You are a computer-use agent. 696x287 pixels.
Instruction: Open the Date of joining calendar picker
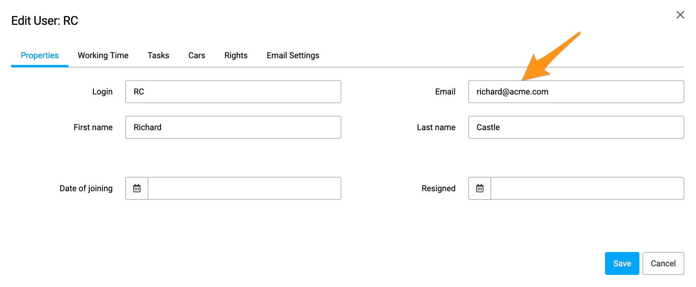pyautogui.click(x=137, y=188)
